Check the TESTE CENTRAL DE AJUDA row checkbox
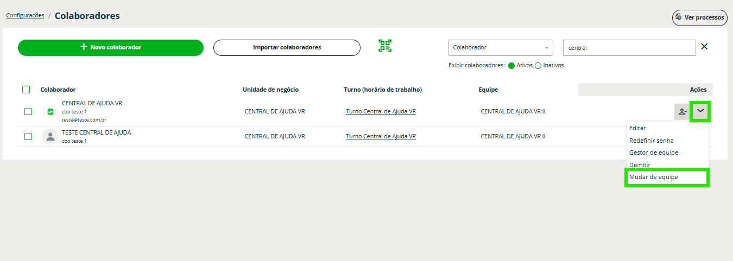The image size is (733, 261). pyautogui.click(x=28, y=137)
